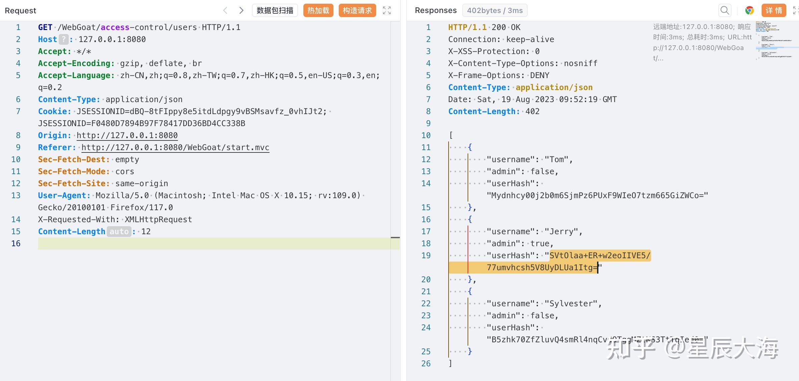Open search in the Responses panel

click(725, 10)
